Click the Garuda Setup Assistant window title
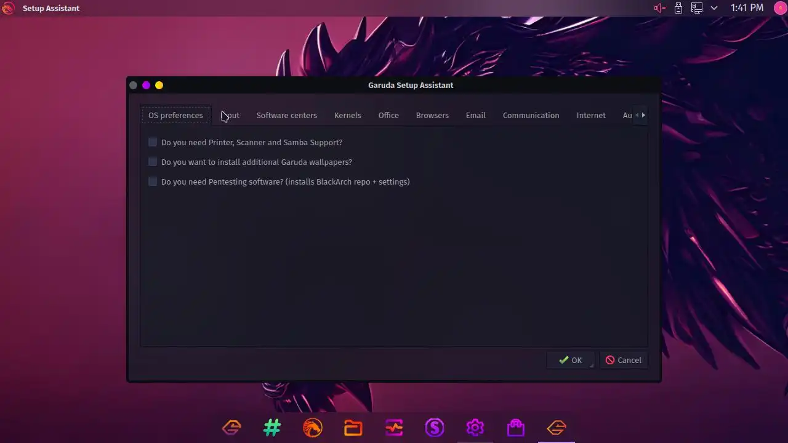The height and width of the screenshot is (443, 788). point(411,85)
